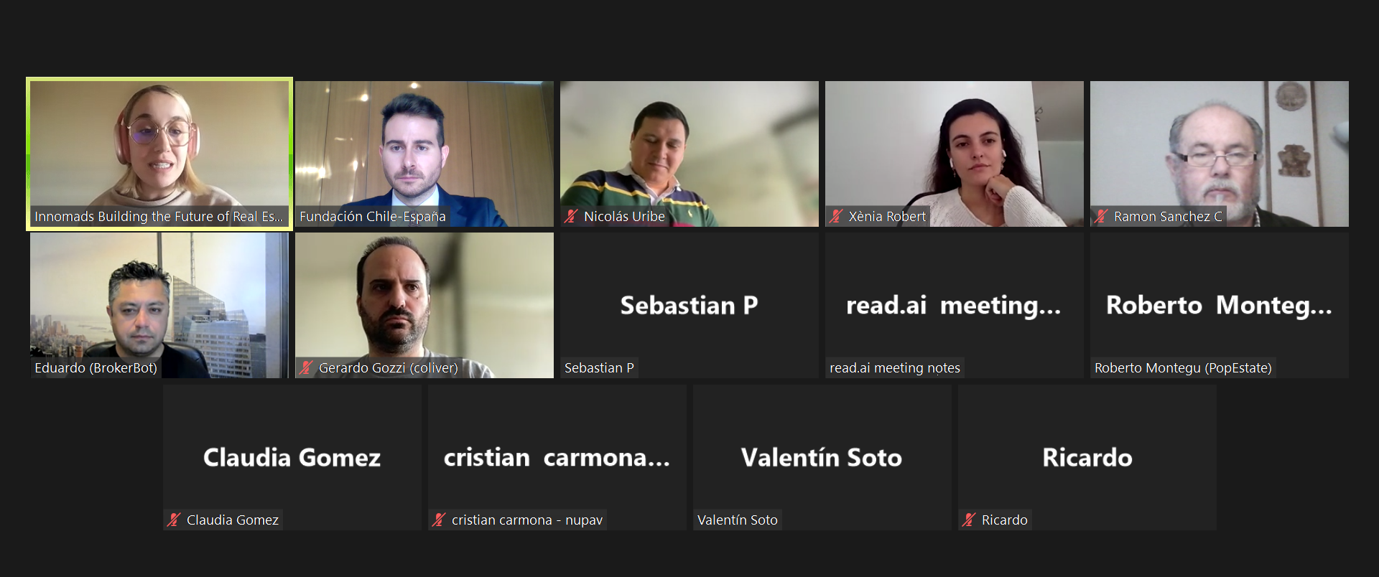
Task: Click the Claudia Gomez name label
Action: click(233, 520)
